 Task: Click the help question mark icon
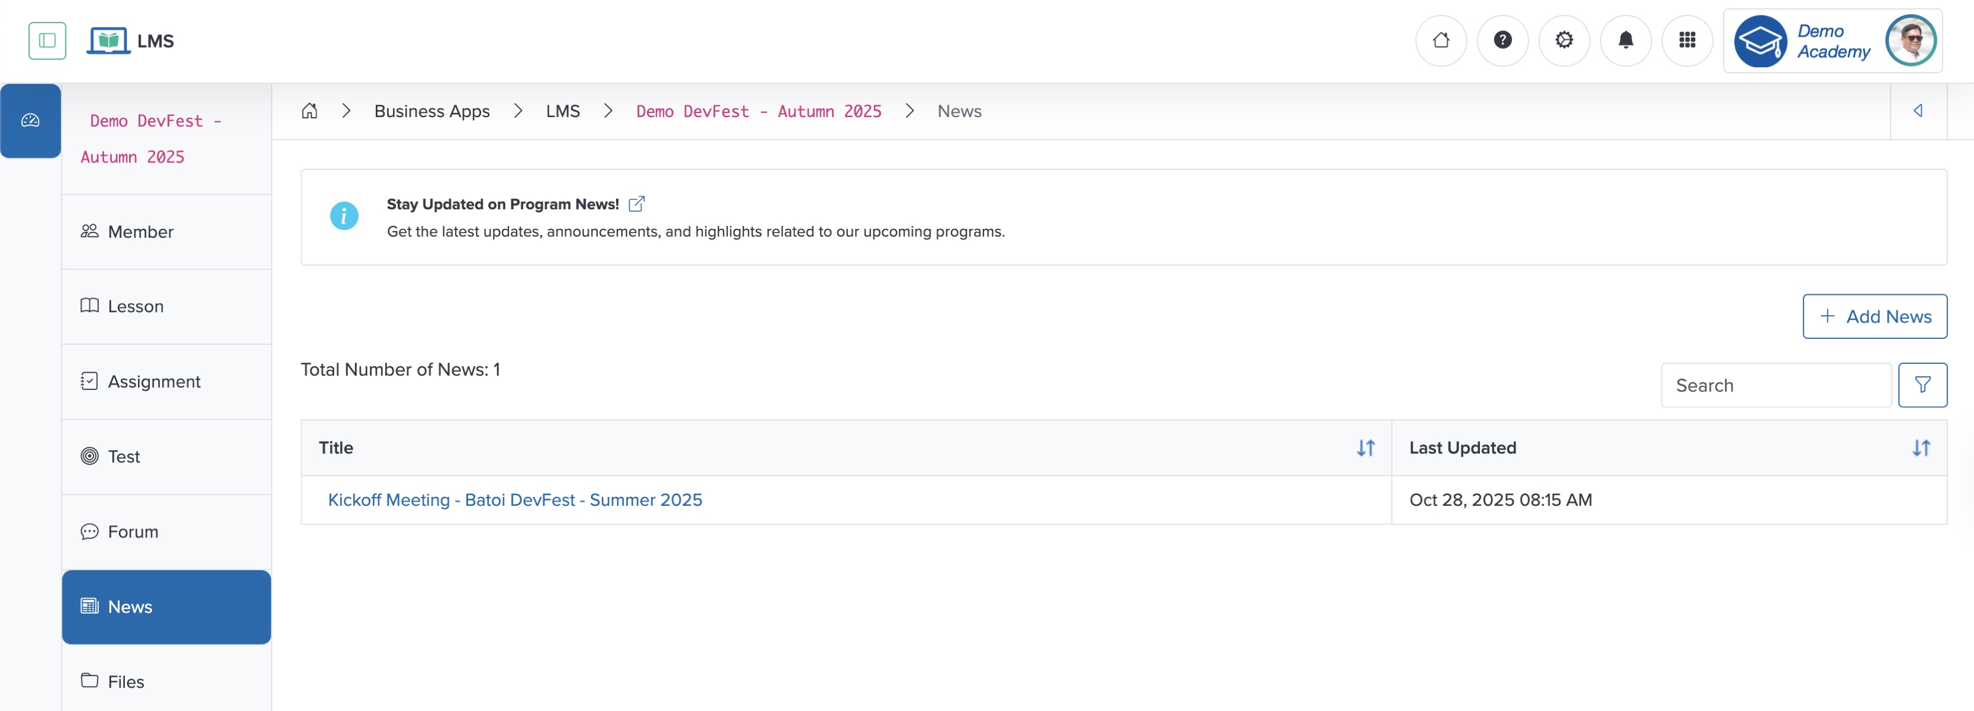tap(1502, 40)
